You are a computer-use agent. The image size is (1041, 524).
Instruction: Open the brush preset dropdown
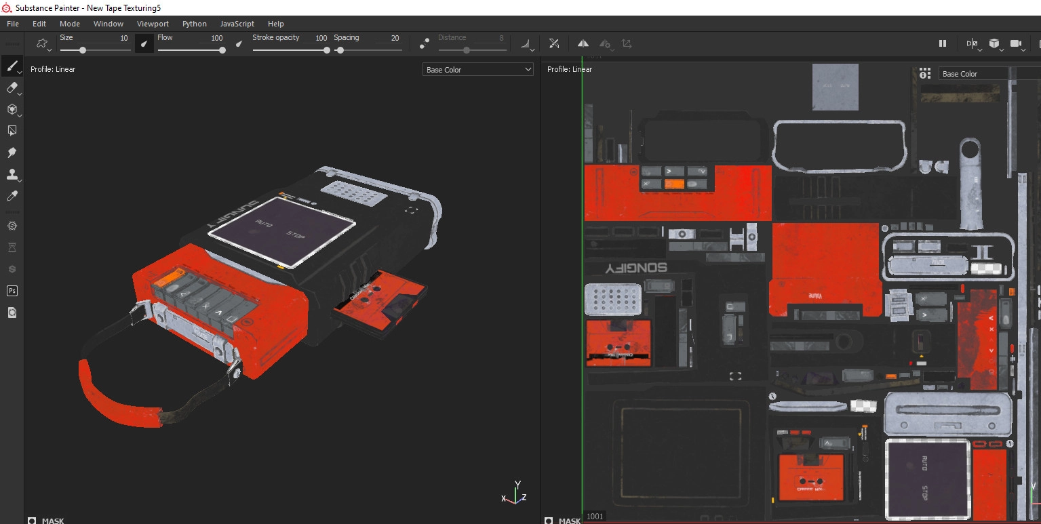43,44
